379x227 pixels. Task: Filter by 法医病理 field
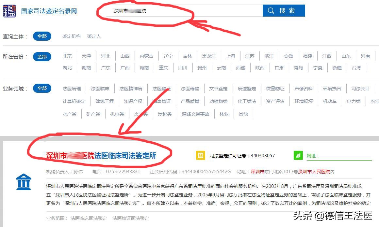pyautogui.click(x=72, y=89)
